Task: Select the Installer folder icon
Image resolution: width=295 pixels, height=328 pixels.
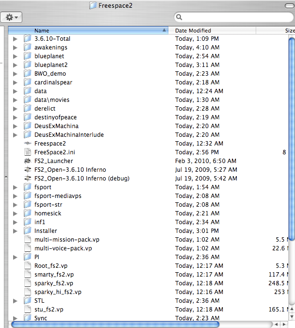Action: 27,230
